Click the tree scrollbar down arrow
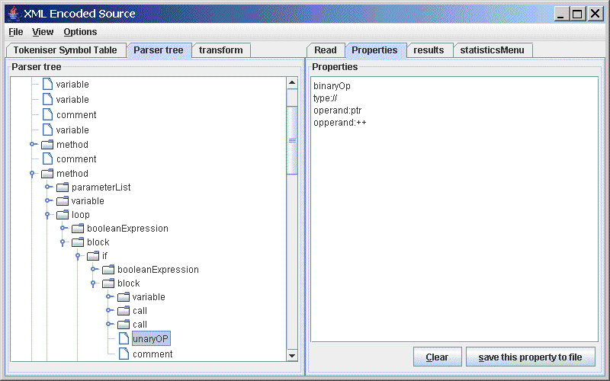Image resolution: width=610 pixels, height=381 pixels. click(x=291, y=355)
